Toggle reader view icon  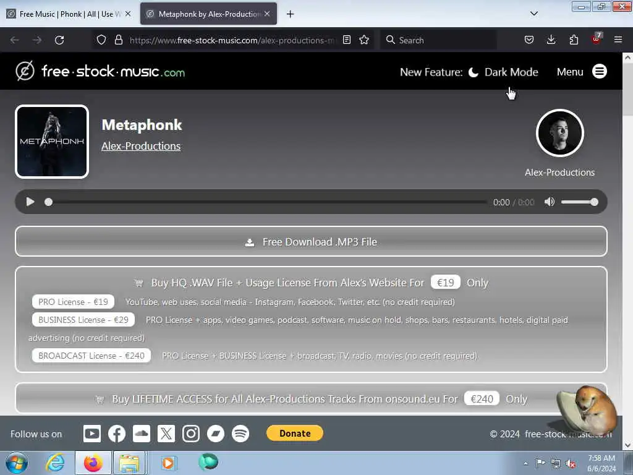346,40
